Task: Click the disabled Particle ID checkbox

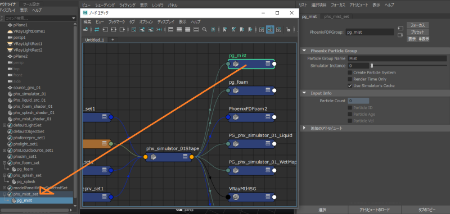Action: click(350, 108)
